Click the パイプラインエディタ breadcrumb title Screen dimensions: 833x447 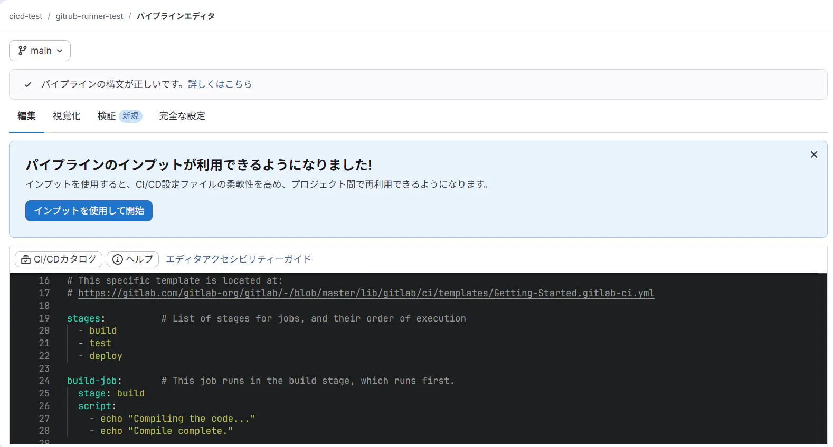(x=176, y=16)
